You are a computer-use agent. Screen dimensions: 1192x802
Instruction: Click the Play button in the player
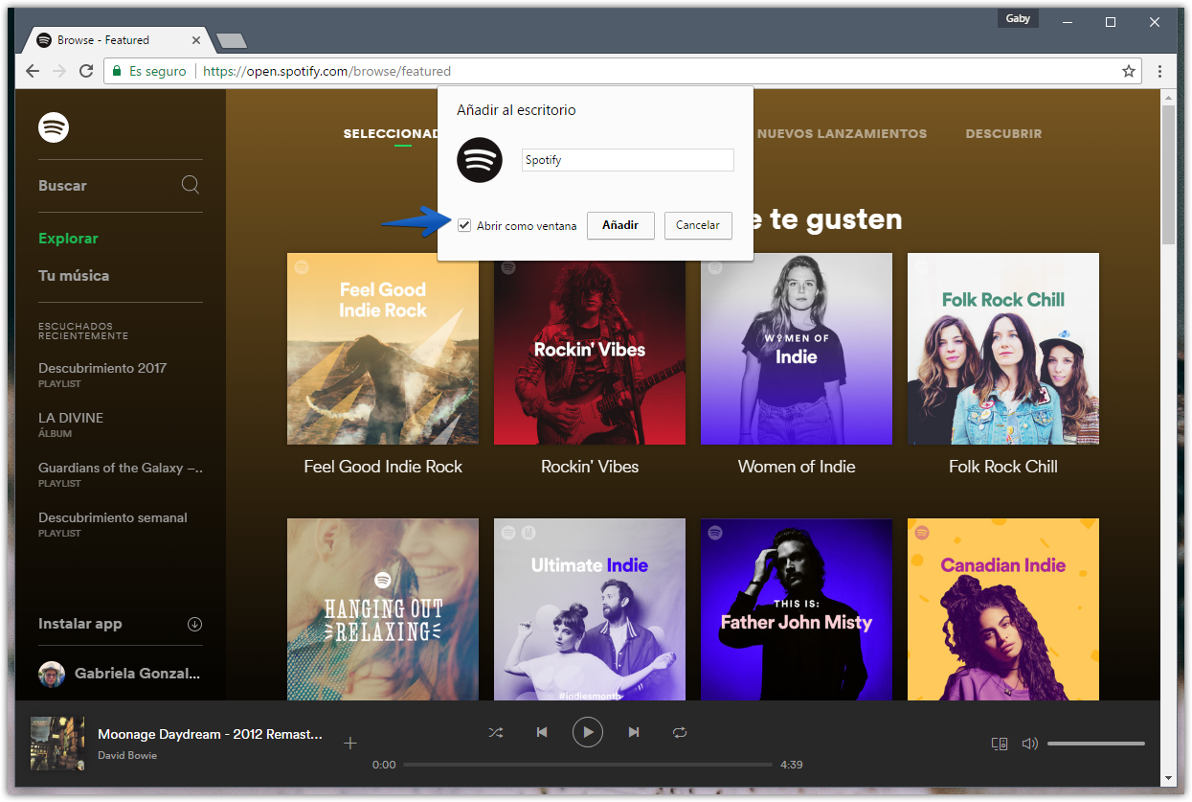click(x=588, y=732)
